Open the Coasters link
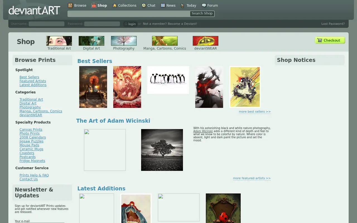This screenshot has width=357, height=223. point(27,153)
